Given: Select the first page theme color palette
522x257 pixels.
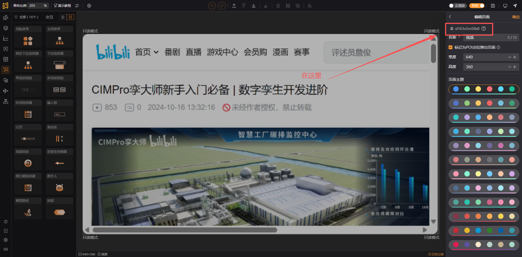Looking at the screenshot, I should pyautogui.click(x=484, y=89).
